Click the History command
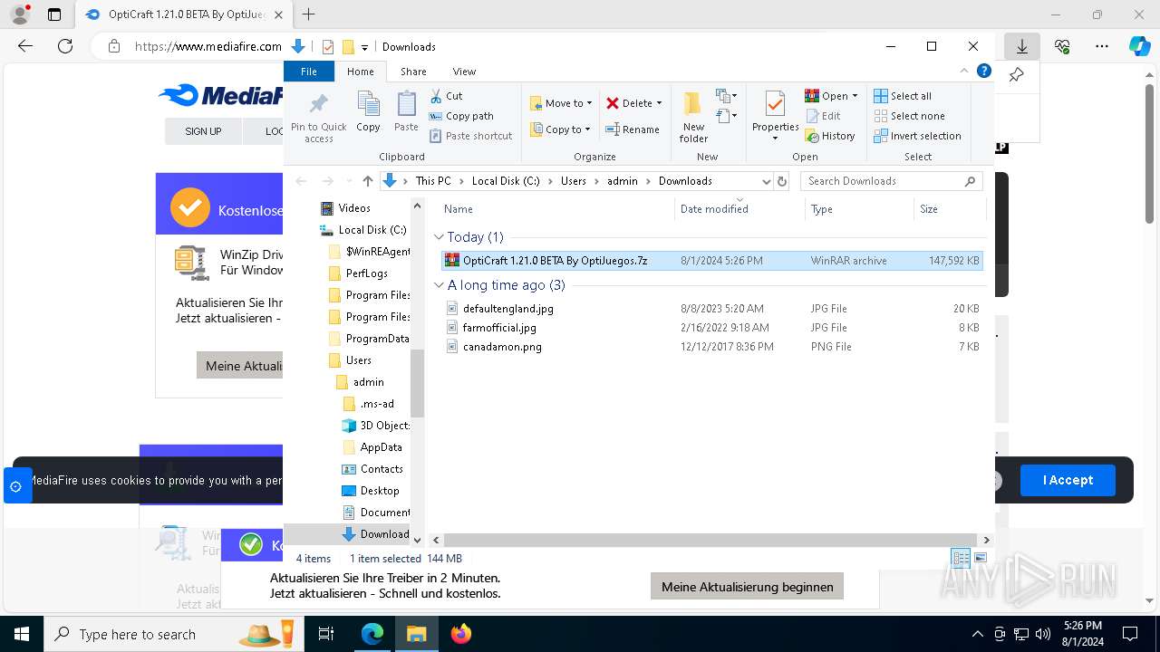1160x652 pixels. [x=829, y=136]
